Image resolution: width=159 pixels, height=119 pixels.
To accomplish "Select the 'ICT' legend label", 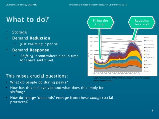I will coord(146,61).
